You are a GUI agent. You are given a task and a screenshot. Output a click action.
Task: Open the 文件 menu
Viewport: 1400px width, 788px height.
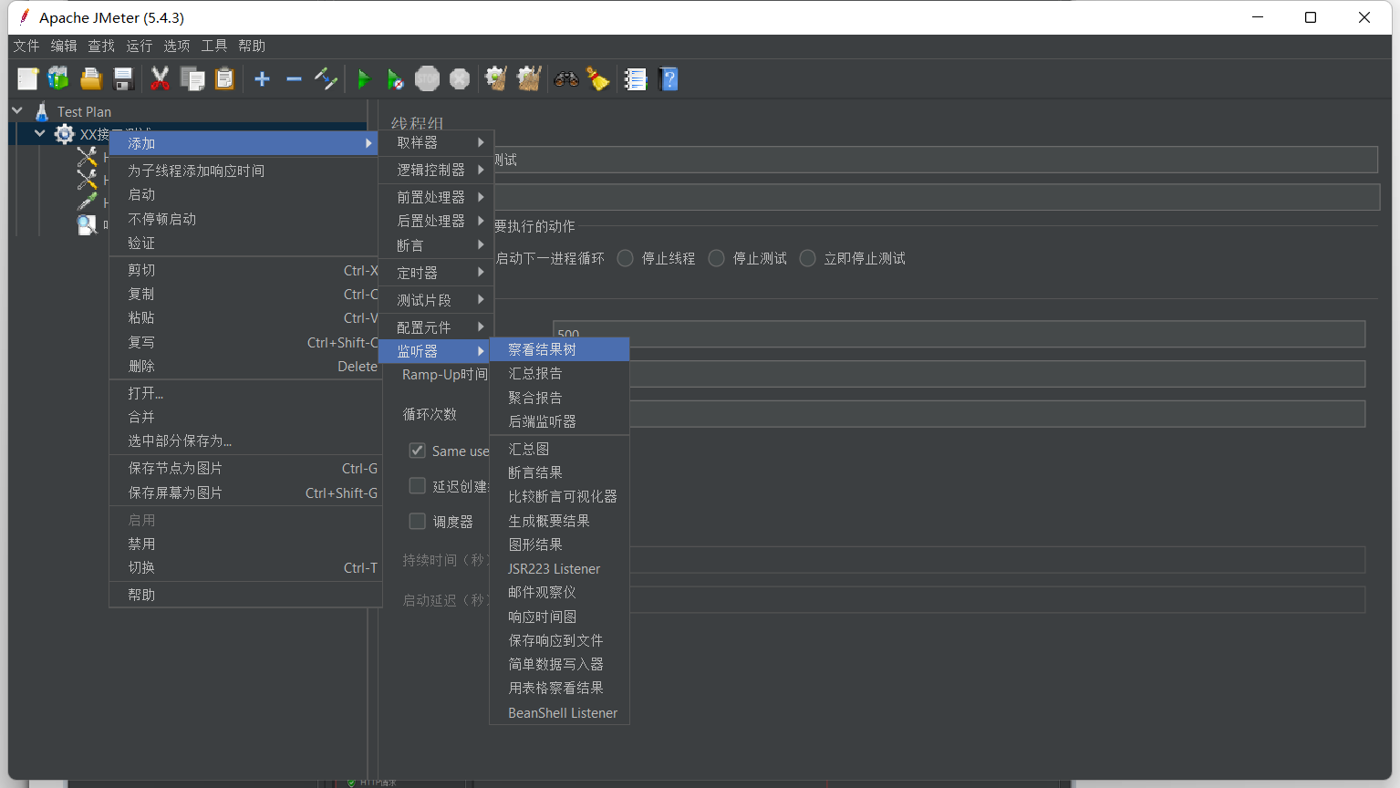[26, 46]
